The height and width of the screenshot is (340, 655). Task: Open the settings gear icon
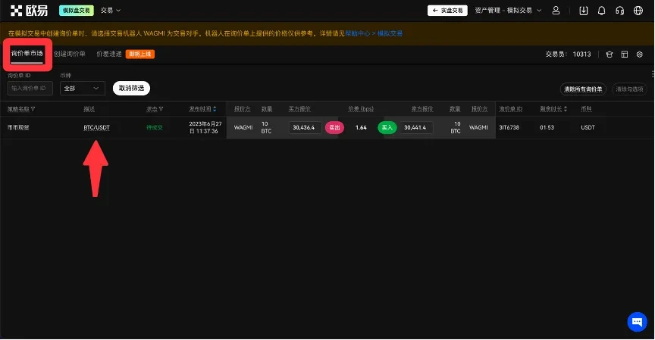click(639, 55)
